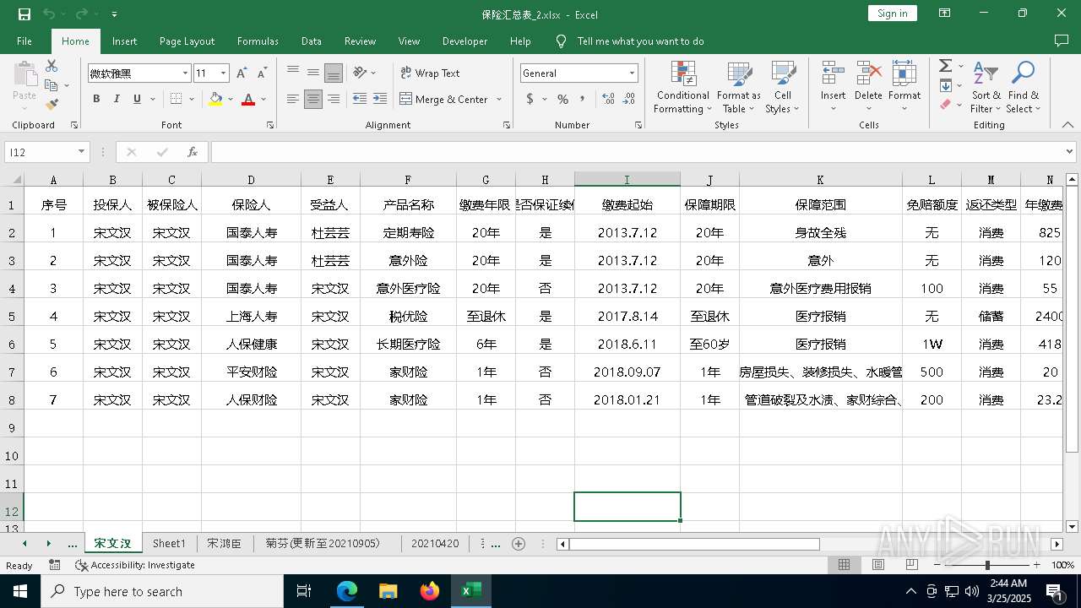Open File Explorer from taskbar
Screen dimensions: 1081x608
pos(388,591)
